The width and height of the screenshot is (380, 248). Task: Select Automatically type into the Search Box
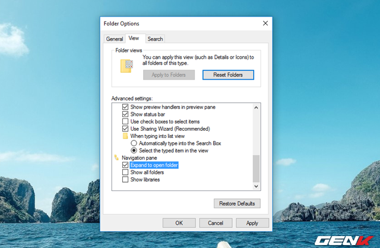[134, 143]
